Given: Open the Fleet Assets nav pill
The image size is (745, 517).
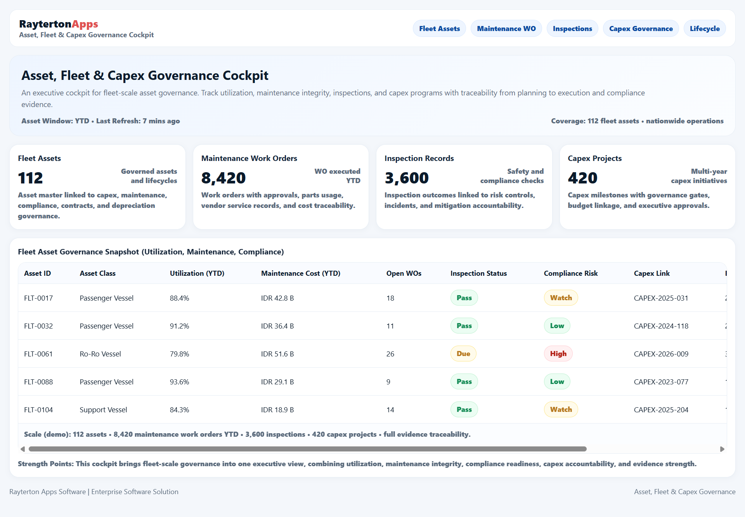Looking at the screenshot, I should point(439,29).
